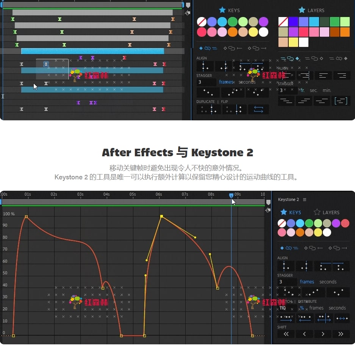This screenshot has width=355, height=347.
Task: Pick no-color square in LAYERS palette
Action: coord(283,22)
